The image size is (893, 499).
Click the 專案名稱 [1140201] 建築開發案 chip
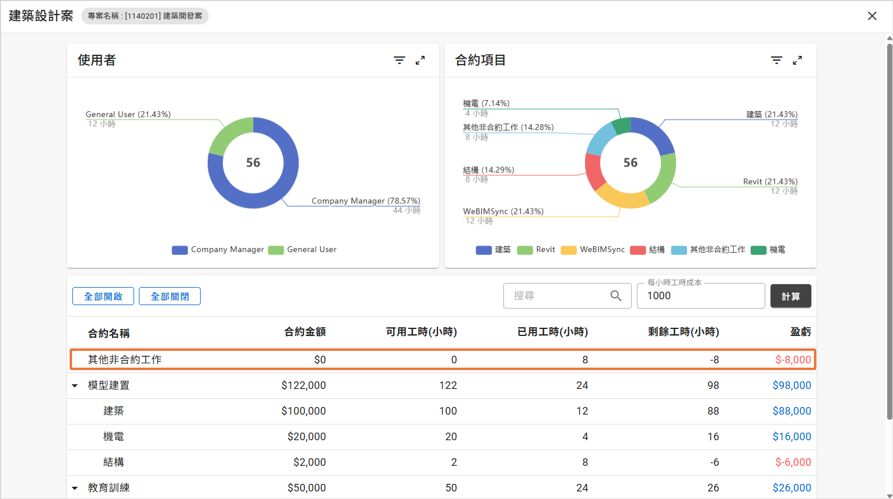tap(145, 16)
